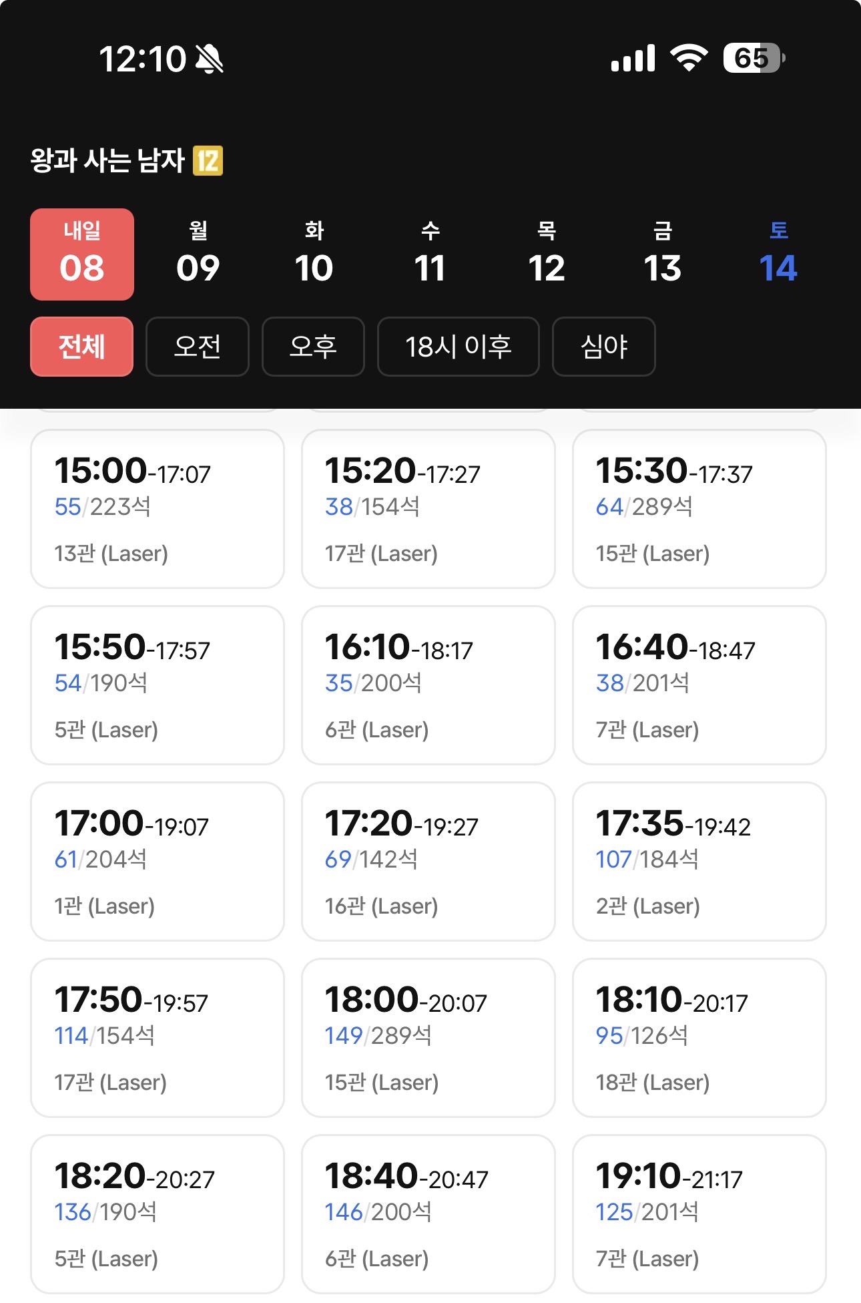Tap the silent mode bell icon
Image resolution: width=861 pixels, height=1303 pixels.
click(x=209, y=59)
